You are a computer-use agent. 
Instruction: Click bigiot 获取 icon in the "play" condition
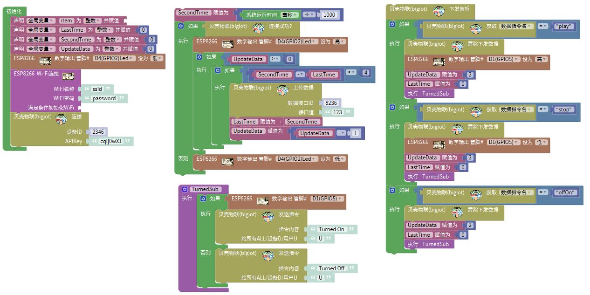[476, 28]
